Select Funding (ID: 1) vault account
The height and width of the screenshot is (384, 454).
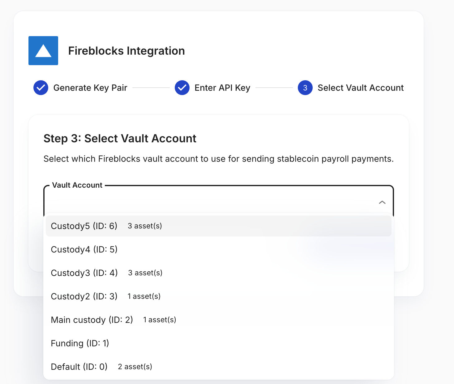(219, 343)
